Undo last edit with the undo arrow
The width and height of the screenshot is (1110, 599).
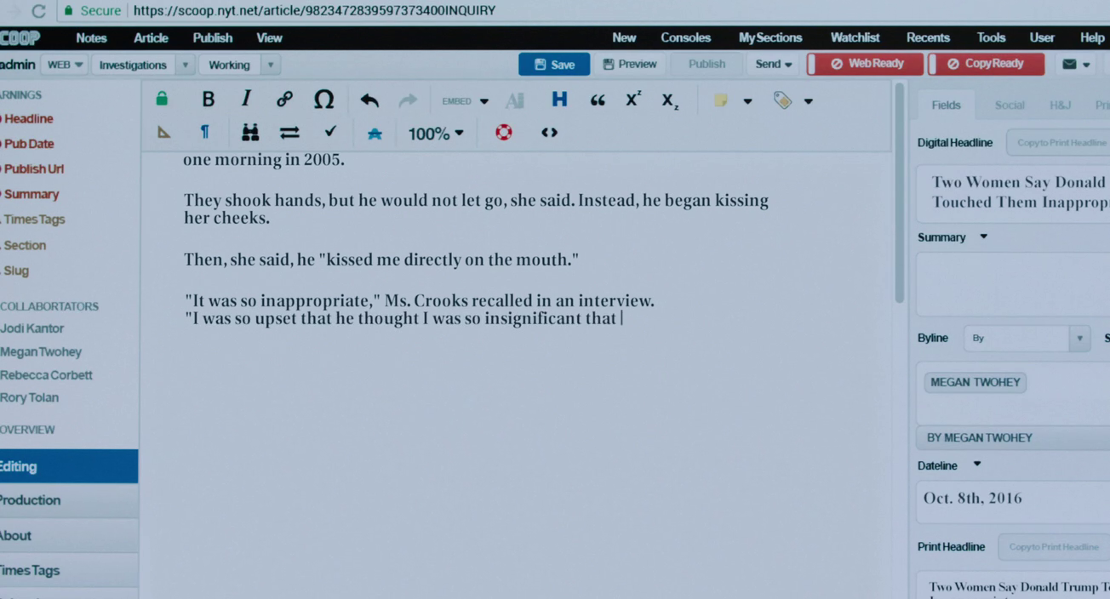[369, 100]
